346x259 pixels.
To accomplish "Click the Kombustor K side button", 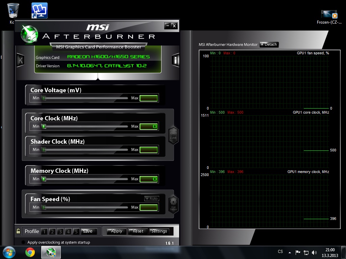I will click(x=20, y=60).
